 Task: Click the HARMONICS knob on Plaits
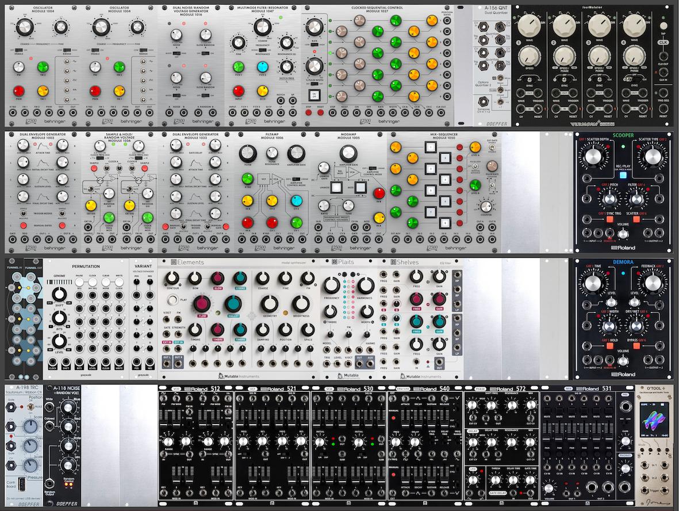pos(365,285)
